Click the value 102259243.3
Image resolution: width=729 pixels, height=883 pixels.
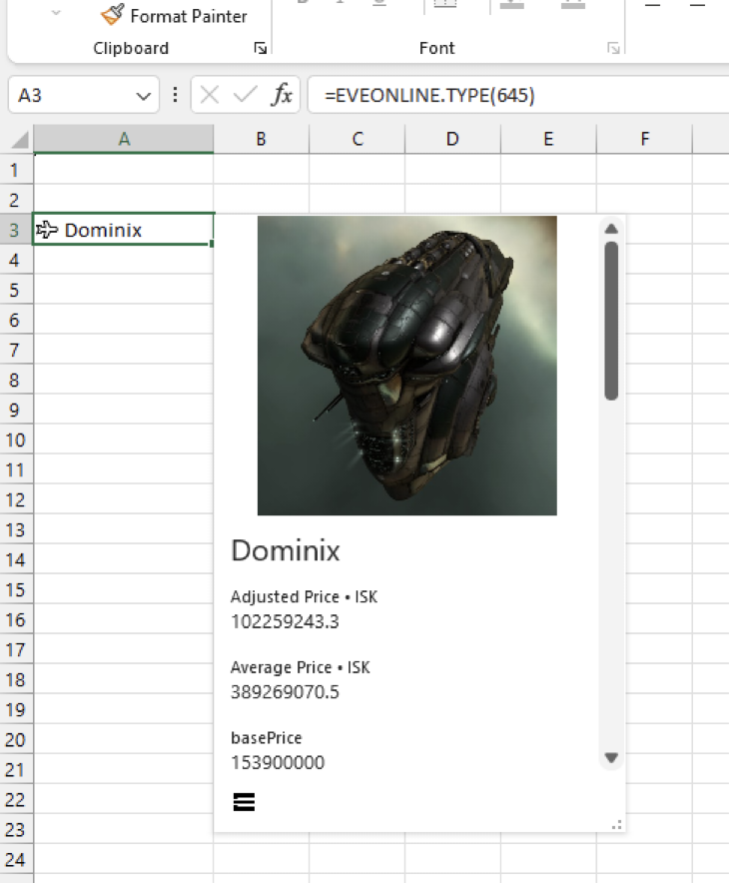(285, 621)
